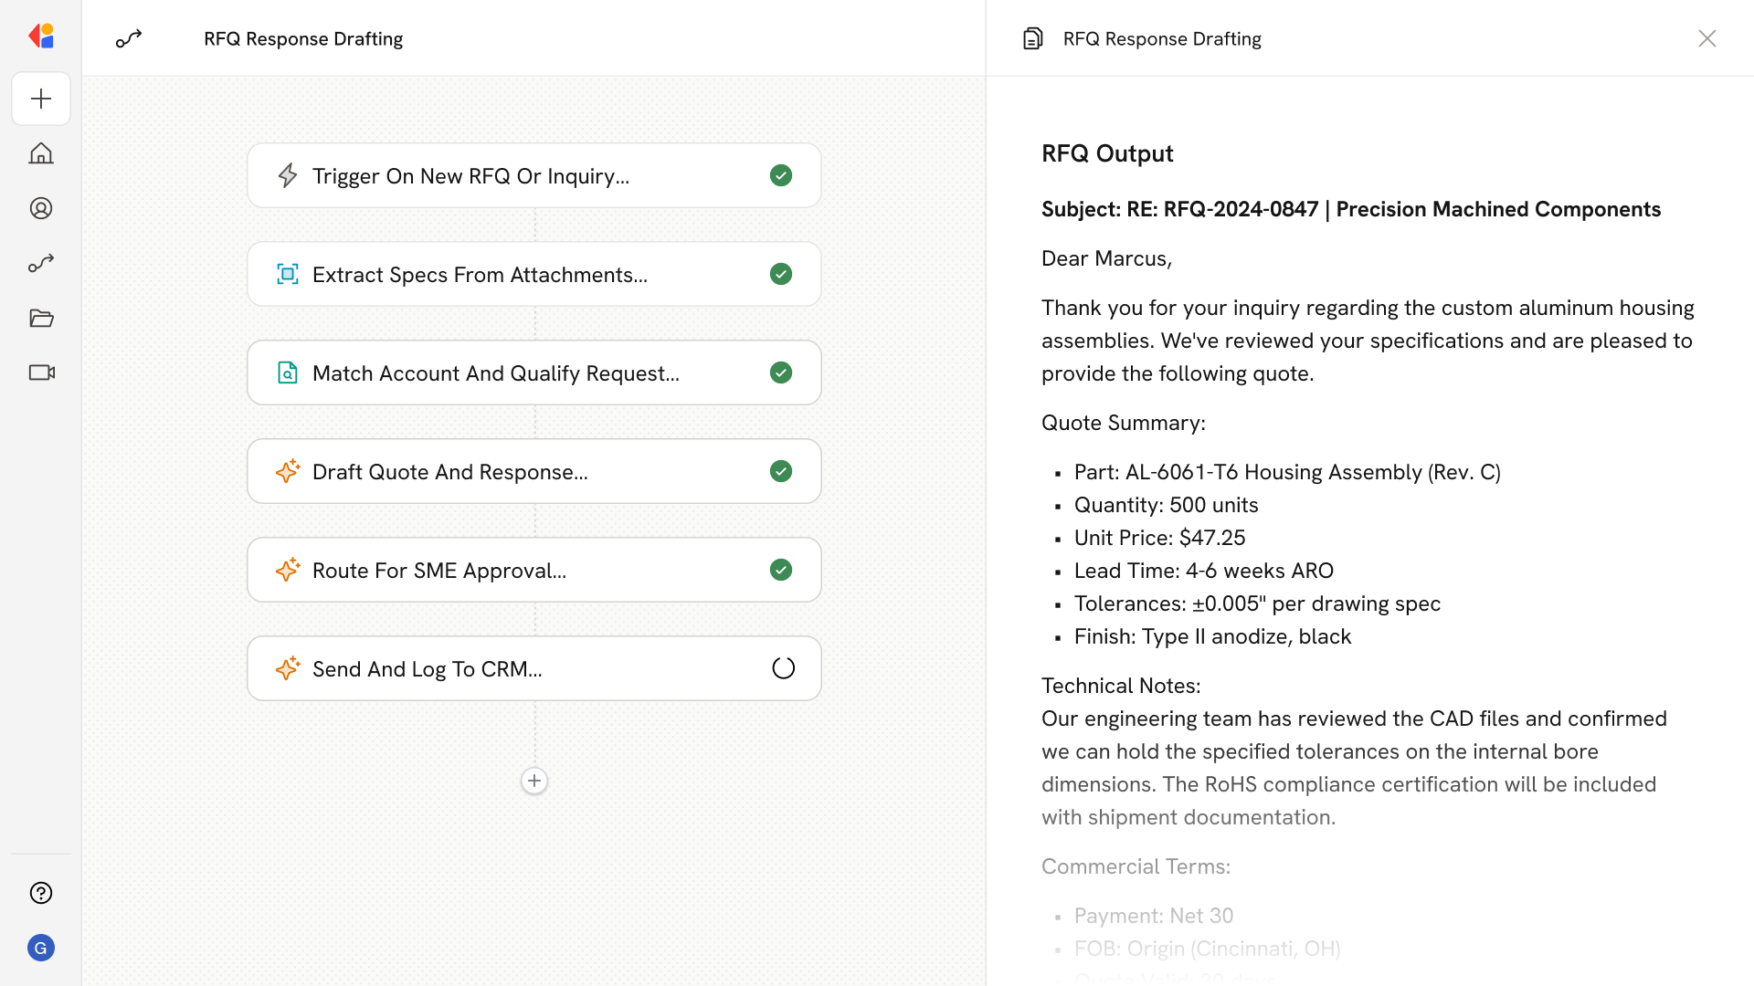The width and height of the screenshot is (1754, 986).
Task: Open the workflows path icon in sidebar
Action: click(41, 263)
